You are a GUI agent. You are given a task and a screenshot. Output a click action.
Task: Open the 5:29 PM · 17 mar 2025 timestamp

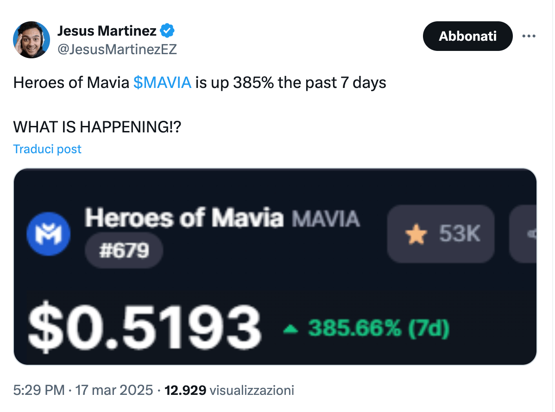coord(83,390)
